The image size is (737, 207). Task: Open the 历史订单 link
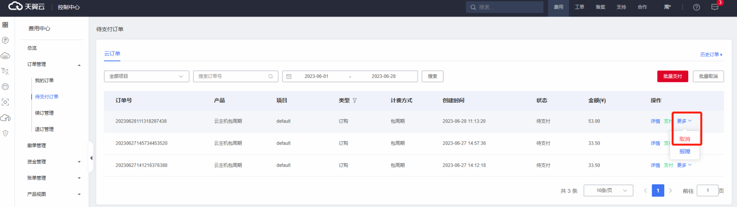(711, 54)
